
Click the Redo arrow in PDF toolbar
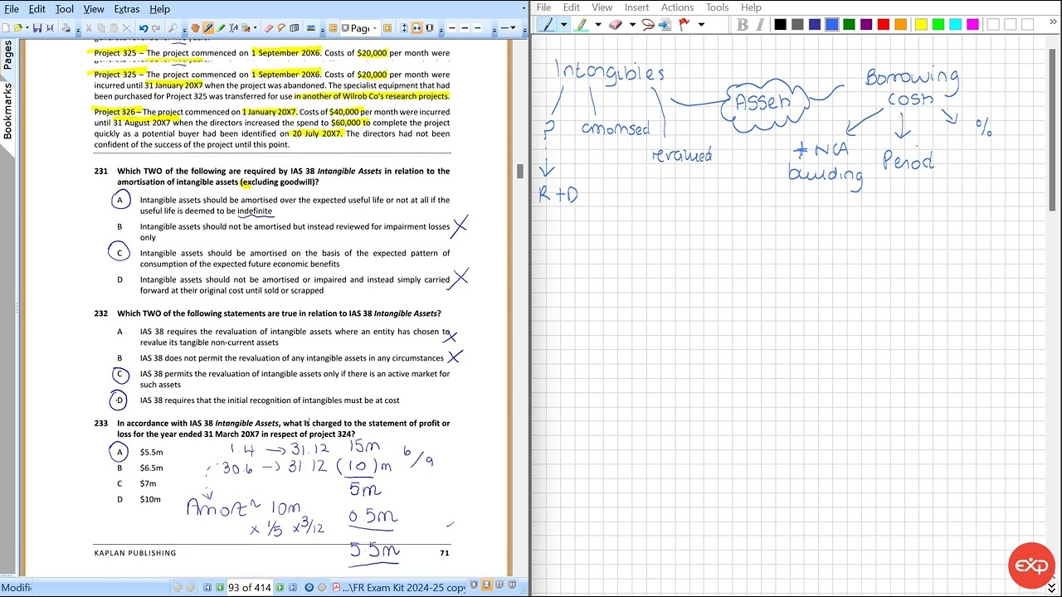click(156, 28)
